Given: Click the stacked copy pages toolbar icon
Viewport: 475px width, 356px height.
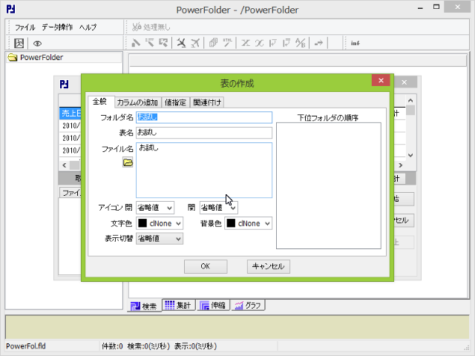Looking at the screenshot, I should pos(213,43).
